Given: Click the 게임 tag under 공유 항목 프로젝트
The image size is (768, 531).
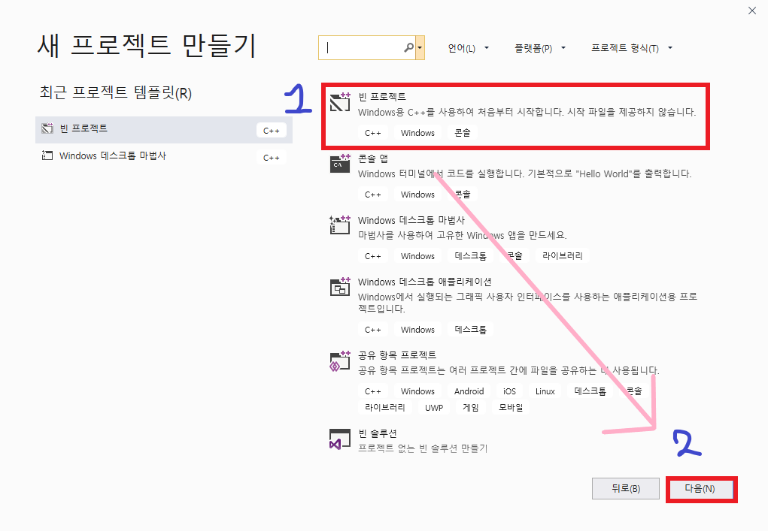Looking at the screenshot, I should pyautogui.click(x=471, y=408).
